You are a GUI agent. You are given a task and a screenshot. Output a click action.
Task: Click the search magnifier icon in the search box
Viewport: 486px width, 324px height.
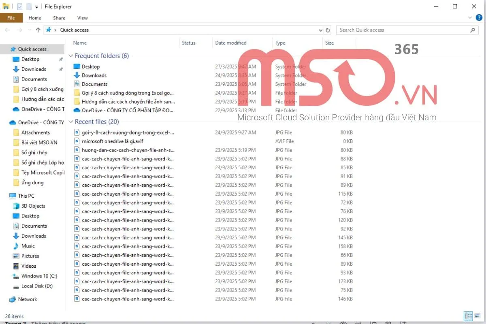[473, 30]
